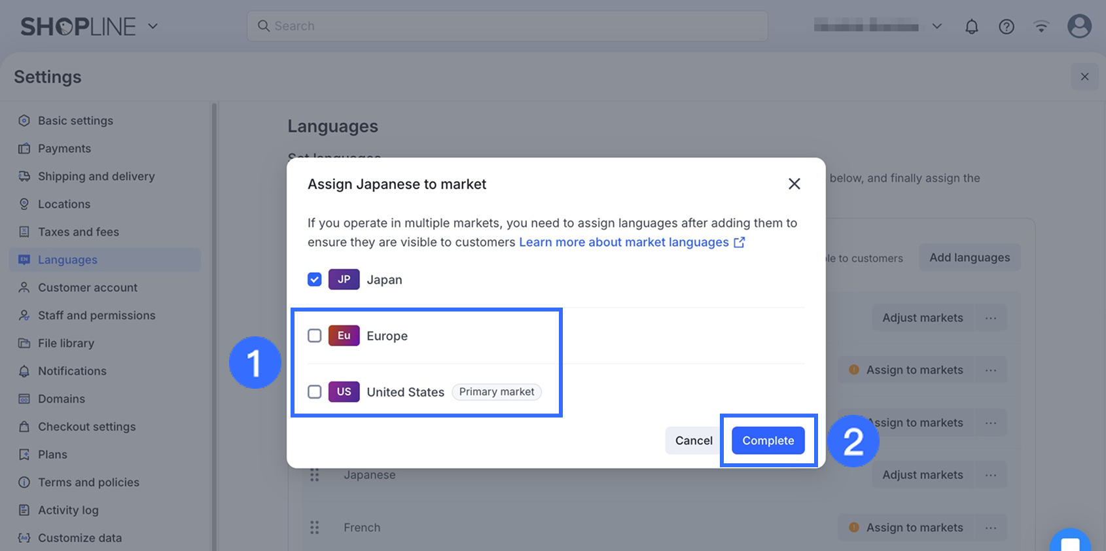This screenshot has height=551, width=1106.
Task: Click Terms and policies info icon
Action: 24,482
